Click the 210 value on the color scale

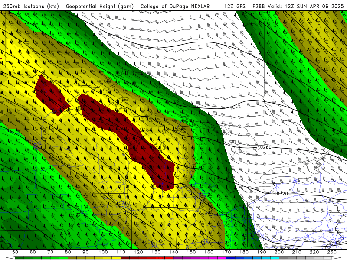297,252
